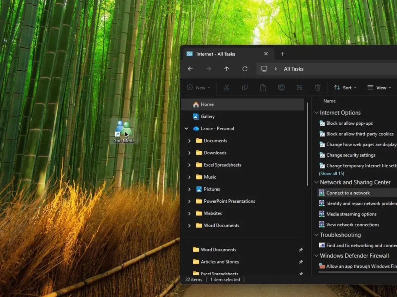The height and width of the screenshot is (297, 397).
Task: Expand the Excel Spreadsheets folder arrow
Action: pyautogui.click(x=189, y=165)
